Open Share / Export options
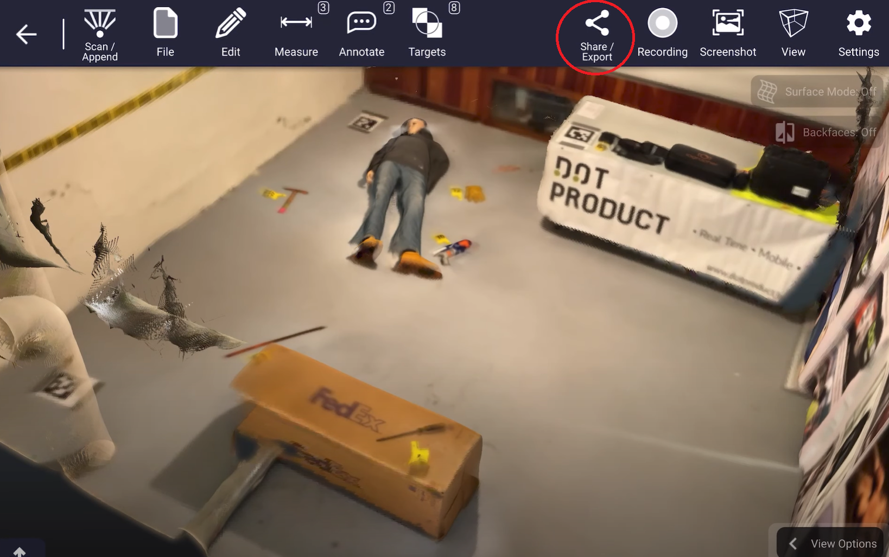The height and width of the screenshot is (557, 889). tap(596, 36)
